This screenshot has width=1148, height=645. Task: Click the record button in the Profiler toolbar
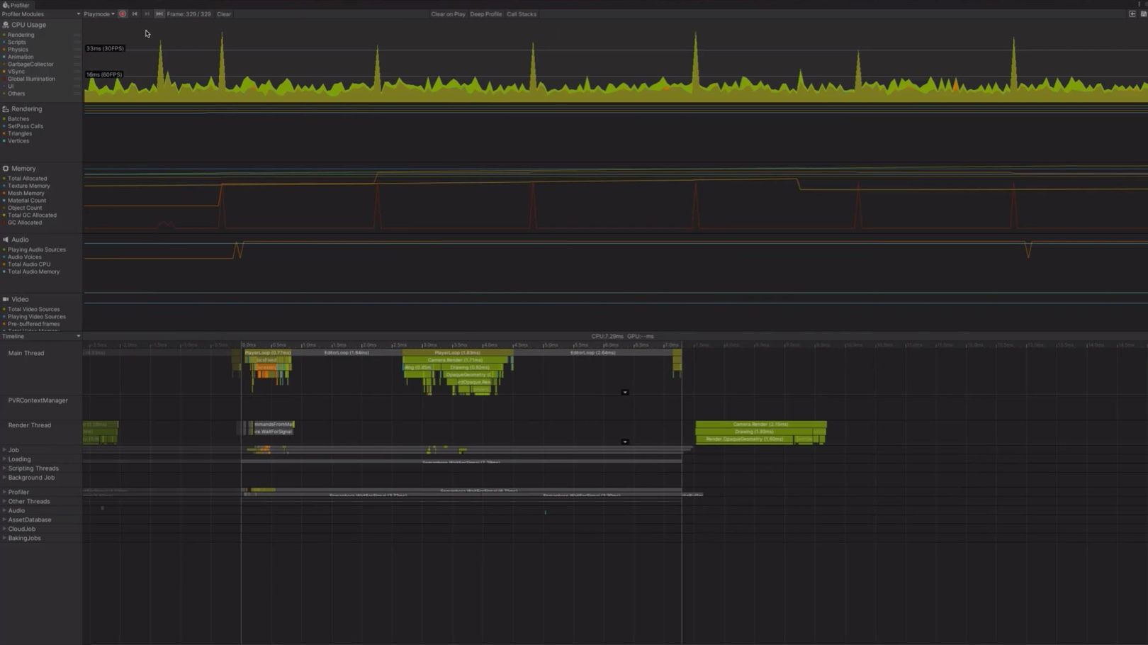123,14
